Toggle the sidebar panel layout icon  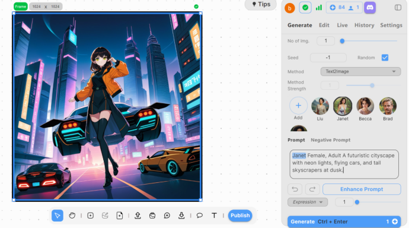click(398, 8)
